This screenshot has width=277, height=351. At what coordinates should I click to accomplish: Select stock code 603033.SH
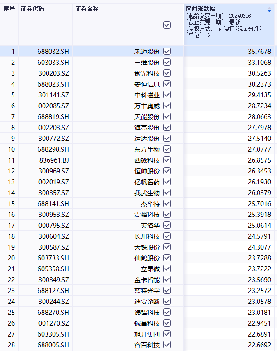[53, 63]
